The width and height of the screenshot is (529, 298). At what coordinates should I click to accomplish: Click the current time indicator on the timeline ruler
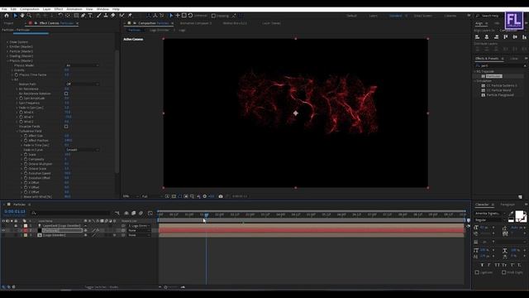(x=206, y=214)
